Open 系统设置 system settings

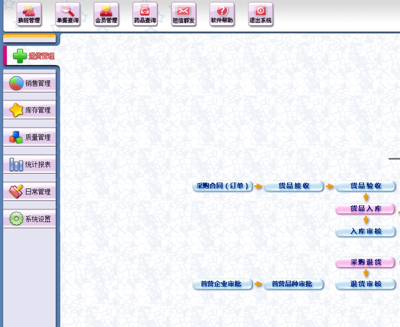coord(30,219)
